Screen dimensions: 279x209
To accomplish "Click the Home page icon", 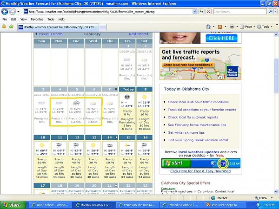I will pyautogui.click(x=208, y=26).
